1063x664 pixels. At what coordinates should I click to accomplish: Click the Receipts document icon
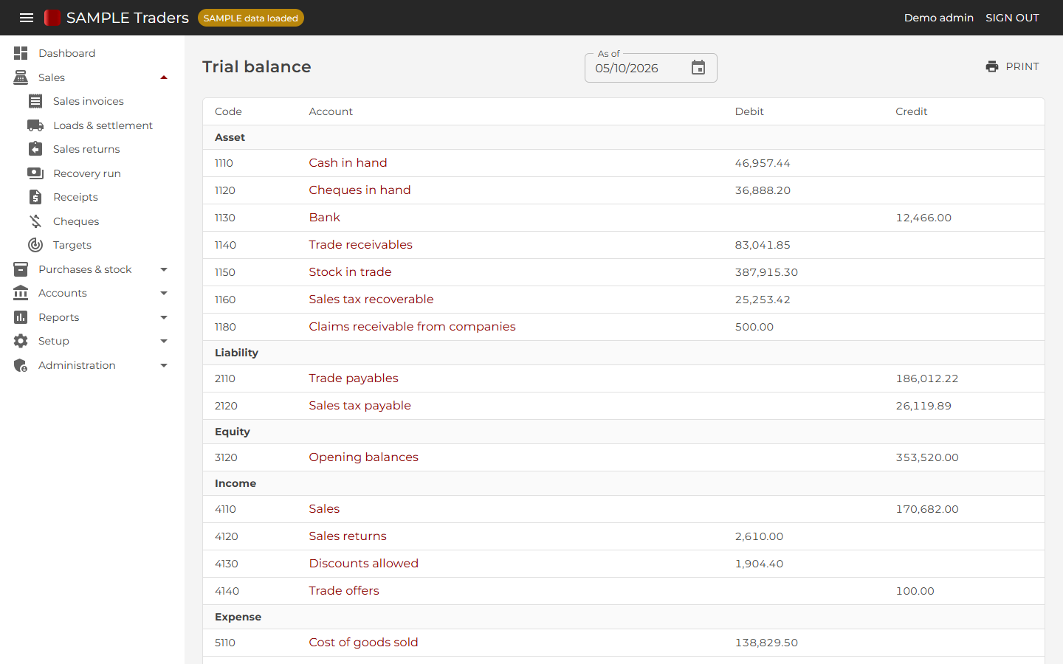coord(35,197)
